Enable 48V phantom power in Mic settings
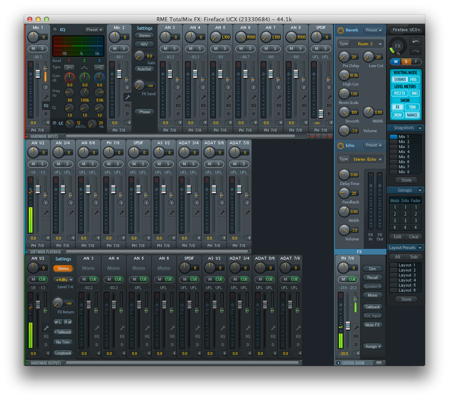The width and height of the screenshot is (449, 399). tap(144, 44)
